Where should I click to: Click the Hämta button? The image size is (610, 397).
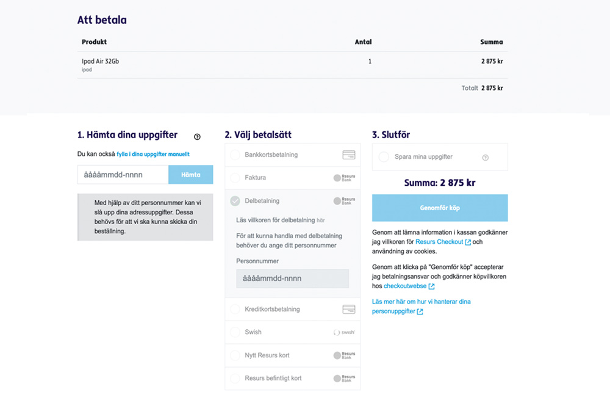click(190, 175)
